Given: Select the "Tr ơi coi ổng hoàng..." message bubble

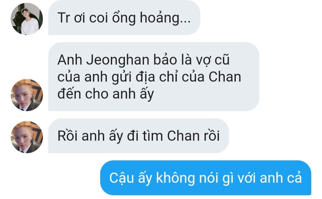Looking at the screenshot, I should click(x=124, y=18).
